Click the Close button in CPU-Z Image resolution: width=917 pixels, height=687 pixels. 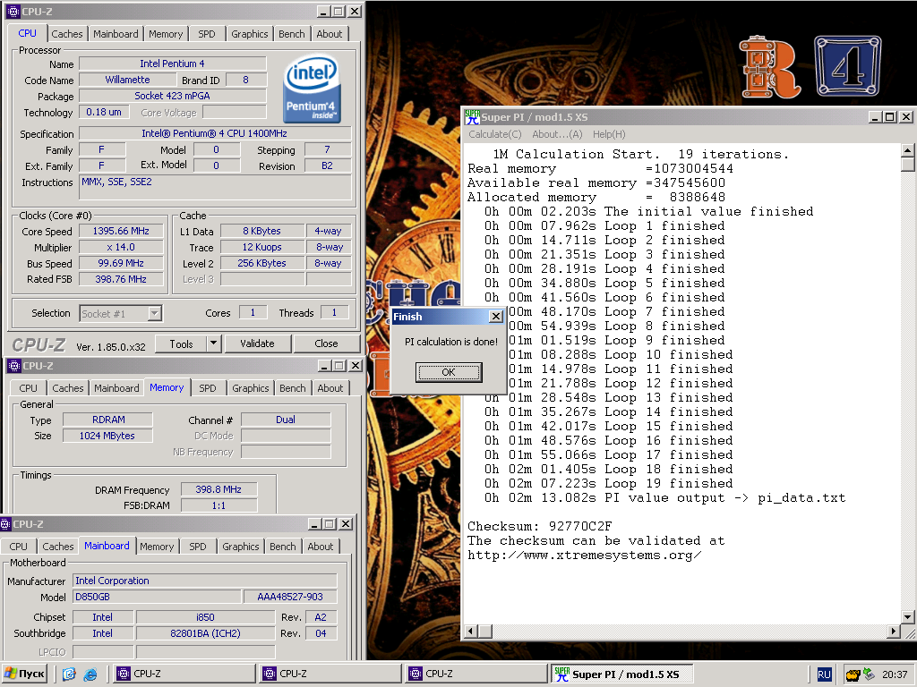(326, 343)
